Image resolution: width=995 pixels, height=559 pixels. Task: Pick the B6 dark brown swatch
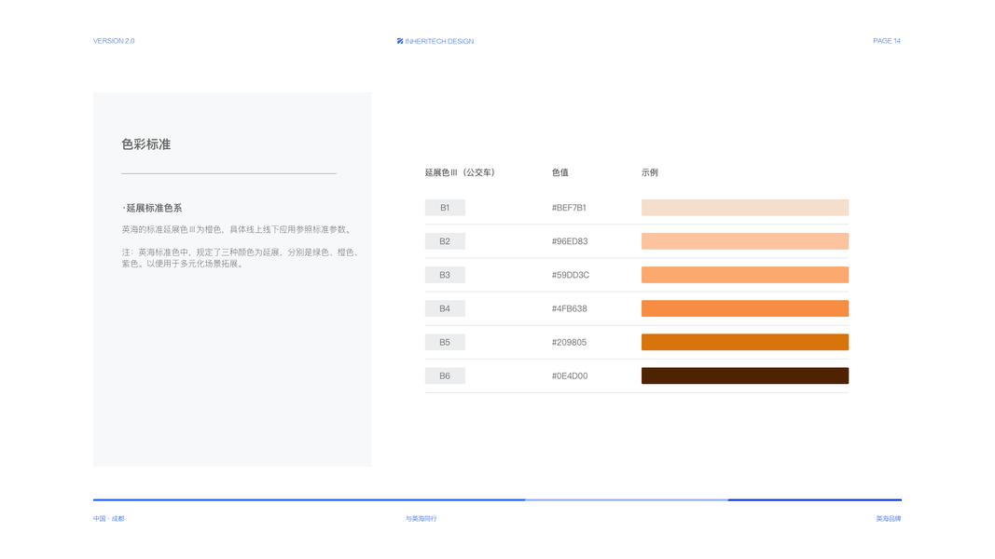coord(745,375)
